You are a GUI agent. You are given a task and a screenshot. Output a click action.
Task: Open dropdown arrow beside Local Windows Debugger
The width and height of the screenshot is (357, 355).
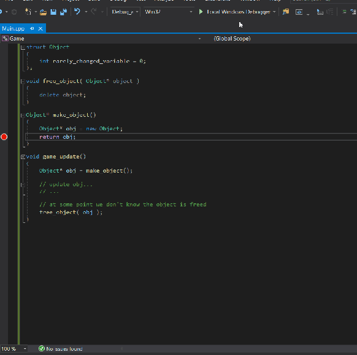[x=274, y=12]
